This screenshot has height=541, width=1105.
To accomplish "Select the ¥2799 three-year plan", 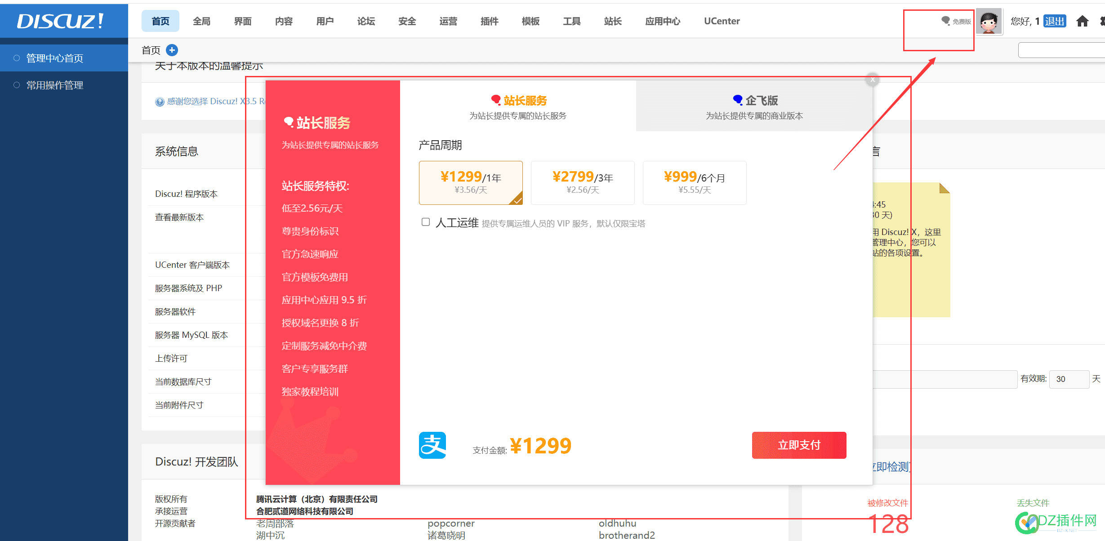I will (x=583, y=182).
